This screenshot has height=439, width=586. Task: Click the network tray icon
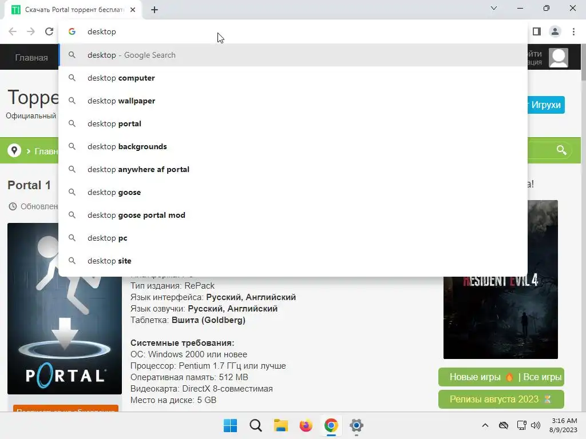click(521, 425)
